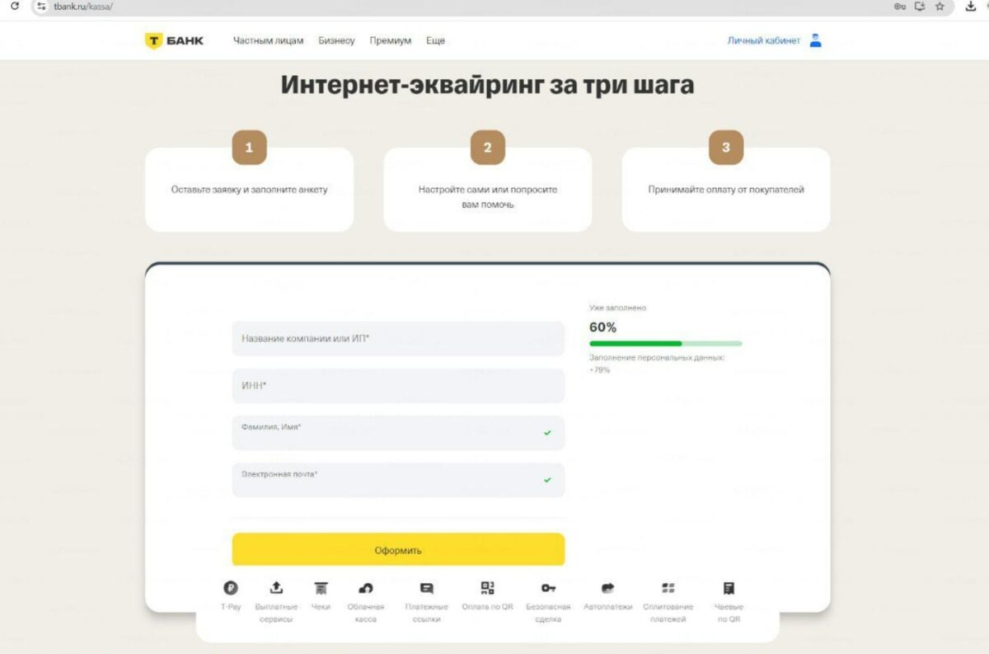View site information icon in address bar

coord(42,6)
